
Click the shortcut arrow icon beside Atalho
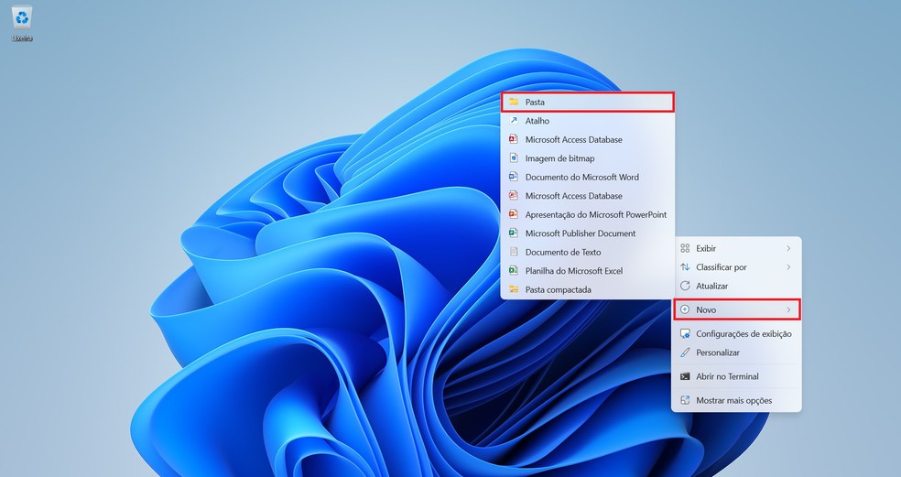click(x=514, y=121)
